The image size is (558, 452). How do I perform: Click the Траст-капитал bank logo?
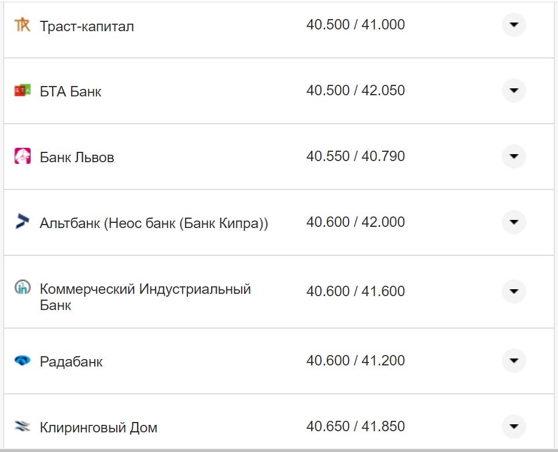[x=22, y=25]
